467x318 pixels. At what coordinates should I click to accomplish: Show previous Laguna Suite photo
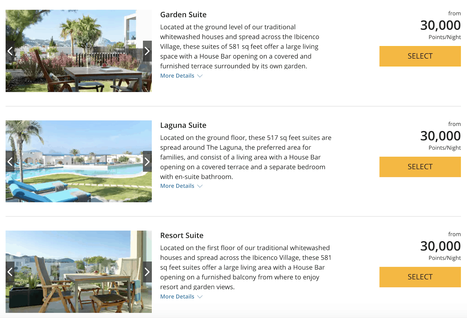click(x=10, y=161)
